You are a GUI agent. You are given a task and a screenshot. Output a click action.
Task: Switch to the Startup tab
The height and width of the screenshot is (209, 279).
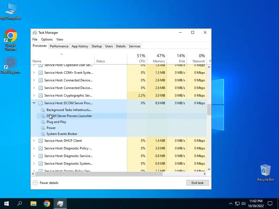coord(97,46)
